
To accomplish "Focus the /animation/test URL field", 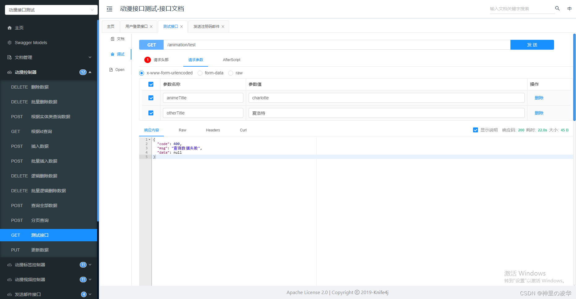I will (x=337, y=45).
